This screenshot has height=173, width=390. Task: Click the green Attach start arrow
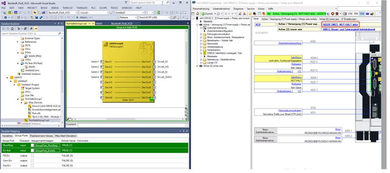point(78,17)
